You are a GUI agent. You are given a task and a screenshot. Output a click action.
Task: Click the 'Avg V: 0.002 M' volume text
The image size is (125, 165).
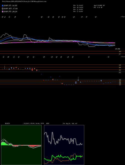point(99,5)
